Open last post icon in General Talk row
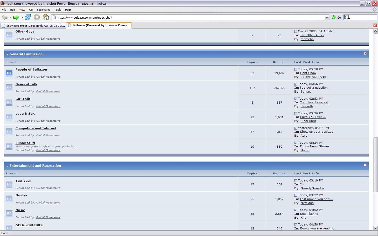The height and width of the screenshot is (236, 378). tap(296, 84)
